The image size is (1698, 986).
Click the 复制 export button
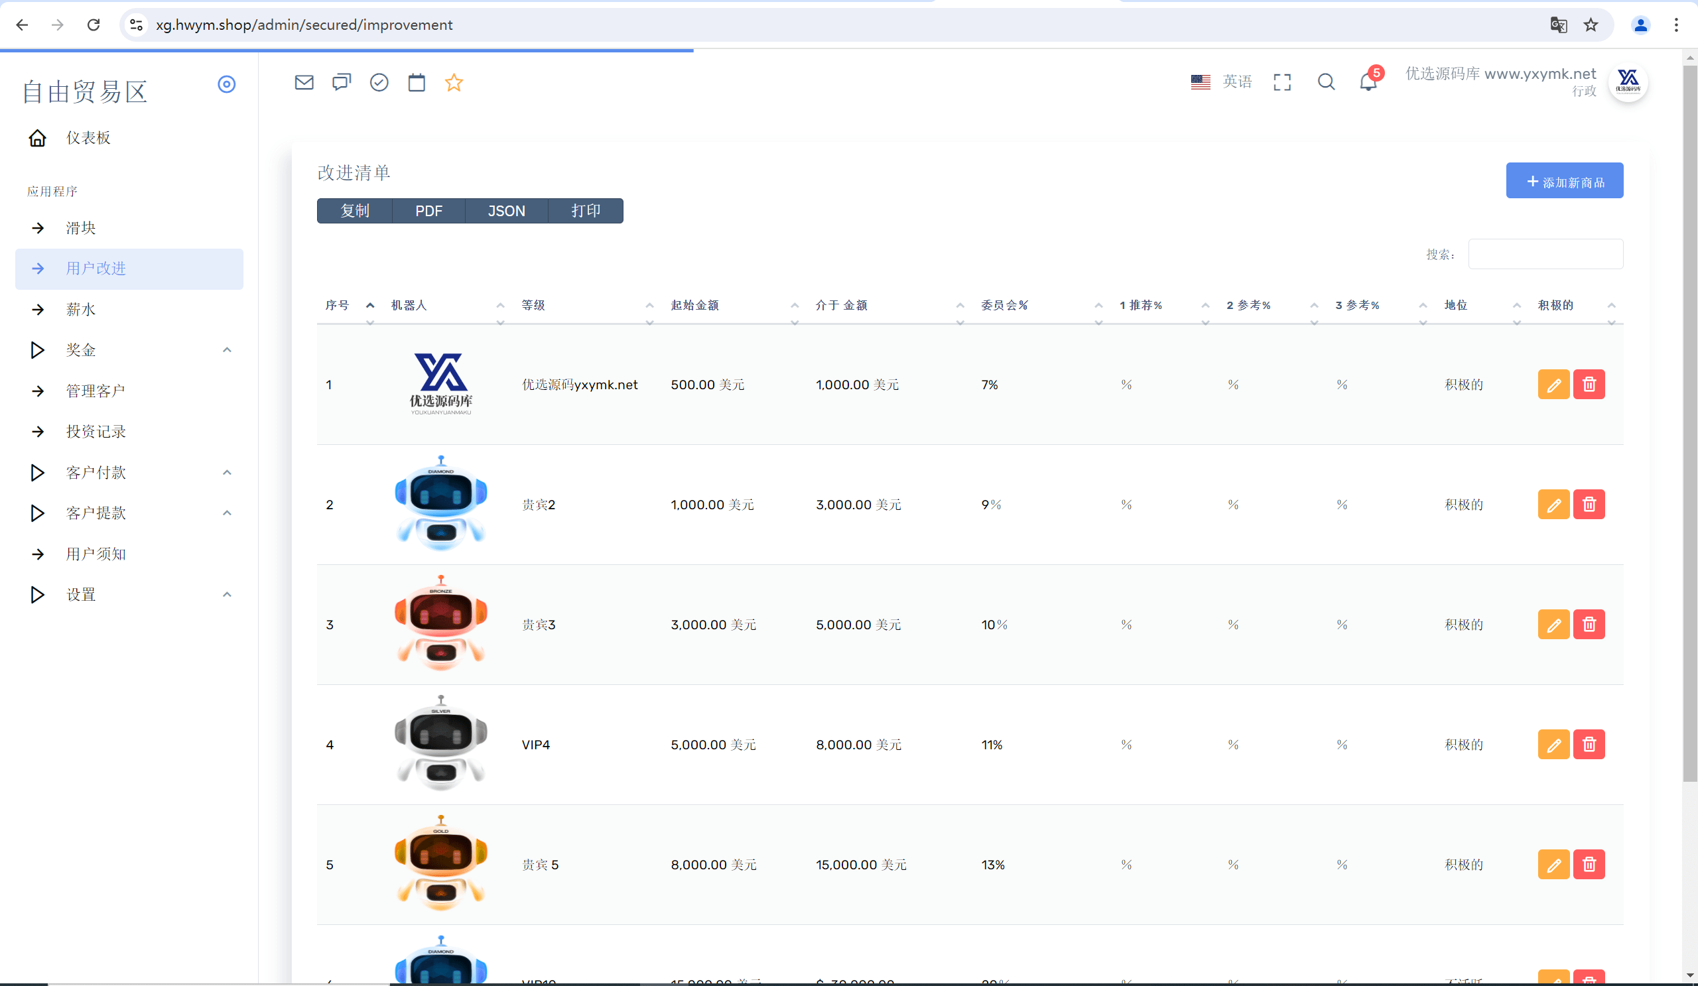tap(354, 211)
